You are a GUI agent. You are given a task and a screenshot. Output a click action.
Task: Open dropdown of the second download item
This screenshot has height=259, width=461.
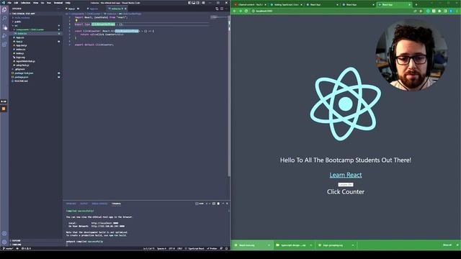(x=310, y=245)
